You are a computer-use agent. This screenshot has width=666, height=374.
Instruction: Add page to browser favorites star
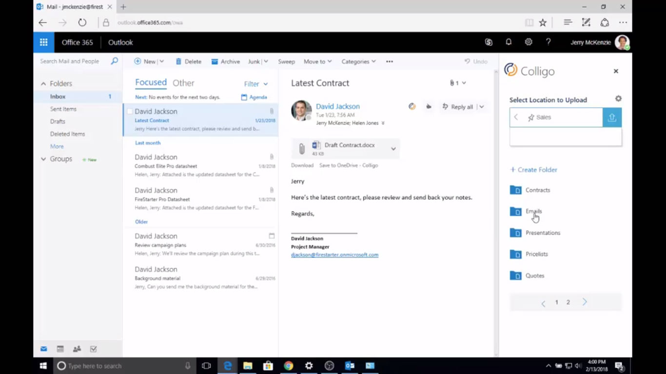[543, 22]
